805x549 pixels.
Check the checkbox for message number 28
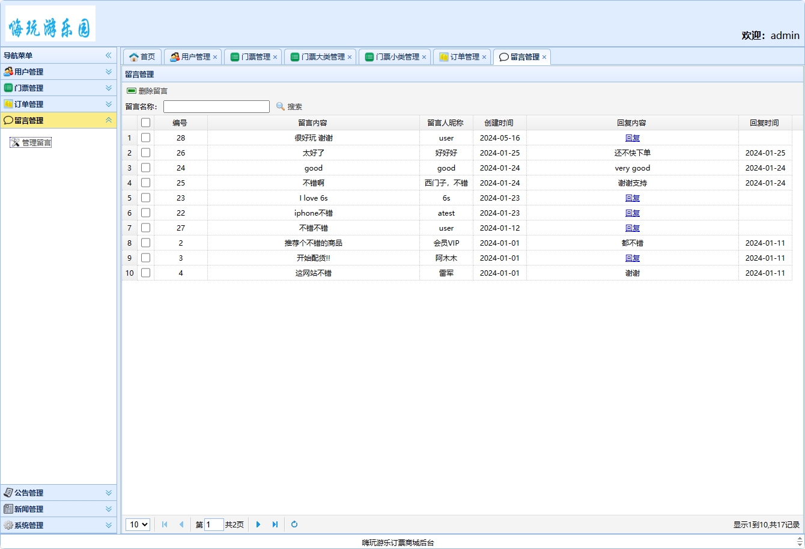145,138
